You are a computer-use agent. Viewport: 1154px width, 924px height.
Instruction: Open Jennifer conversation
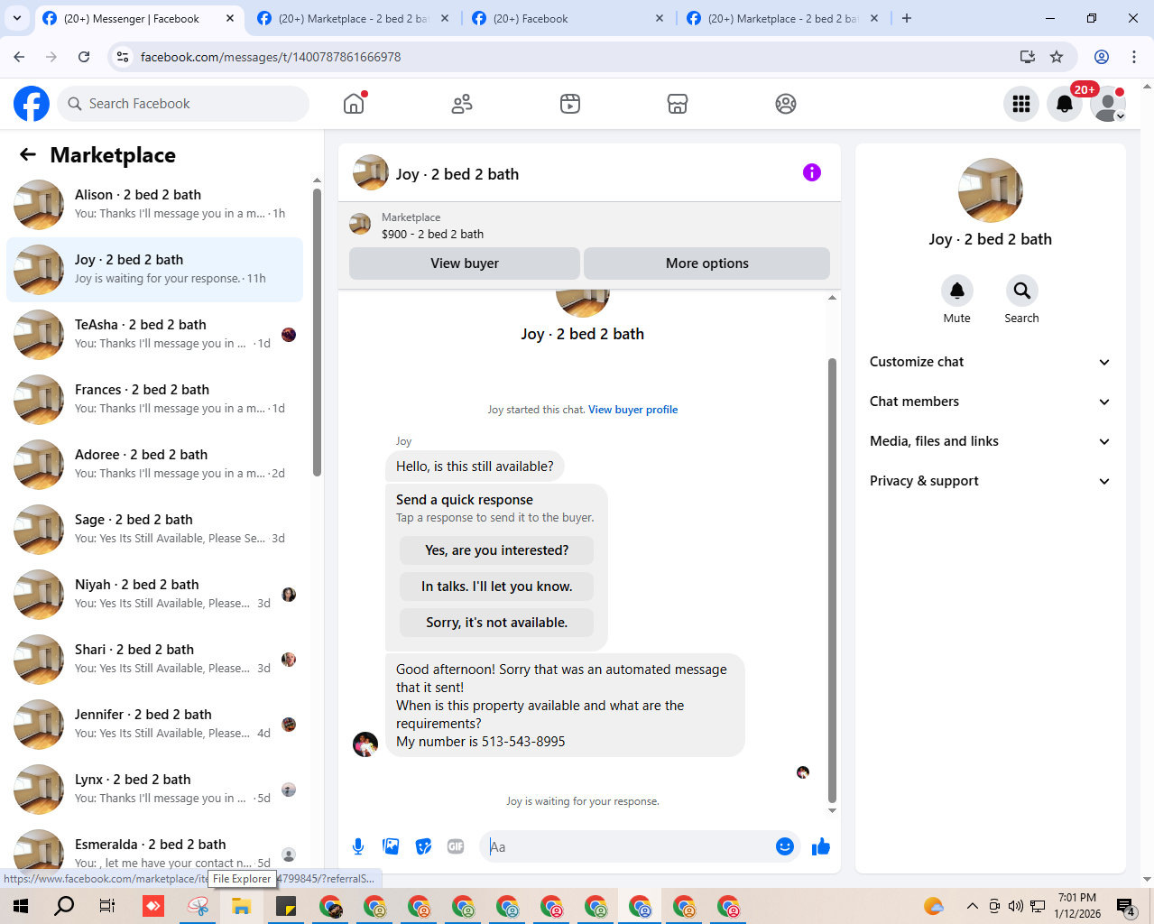[155, 725]
